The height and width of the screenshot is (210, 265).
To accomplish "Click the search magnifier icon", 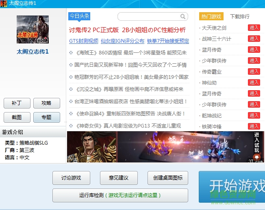I will click(x=182, y=16).
